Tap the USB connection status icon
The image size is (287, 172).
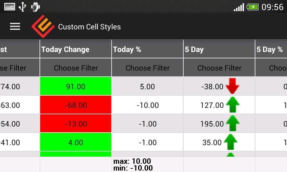pyautogui.click(x=23, y=6)
